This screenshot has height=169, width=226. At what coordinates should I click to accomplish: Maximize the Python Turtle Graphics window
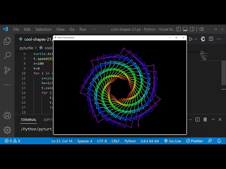pos(177,38)
